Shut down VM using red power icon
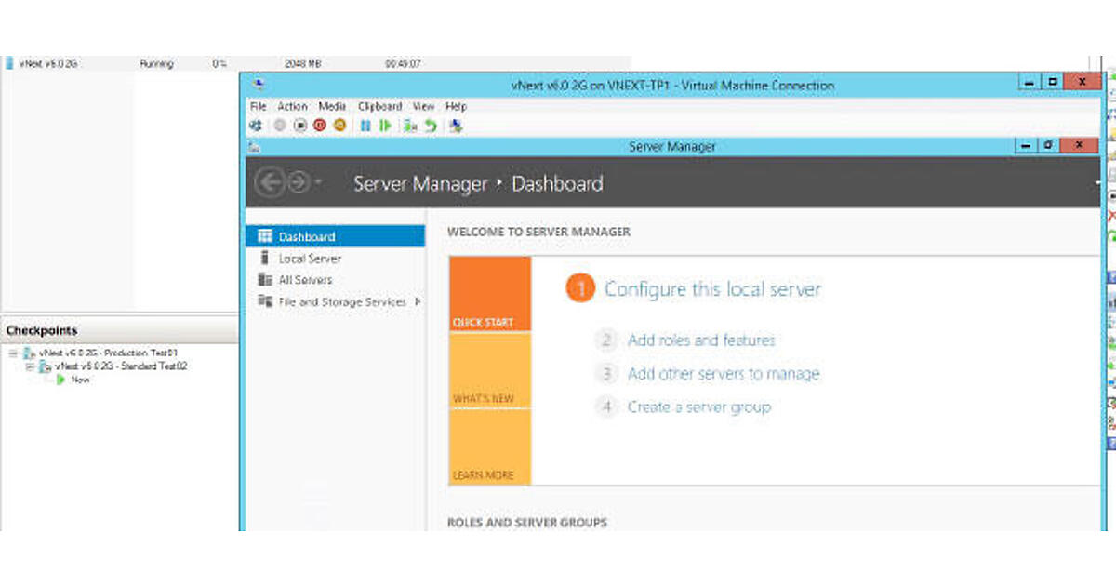The width and height of the screenshot is (1116, 586). click(x=320, y=126)
